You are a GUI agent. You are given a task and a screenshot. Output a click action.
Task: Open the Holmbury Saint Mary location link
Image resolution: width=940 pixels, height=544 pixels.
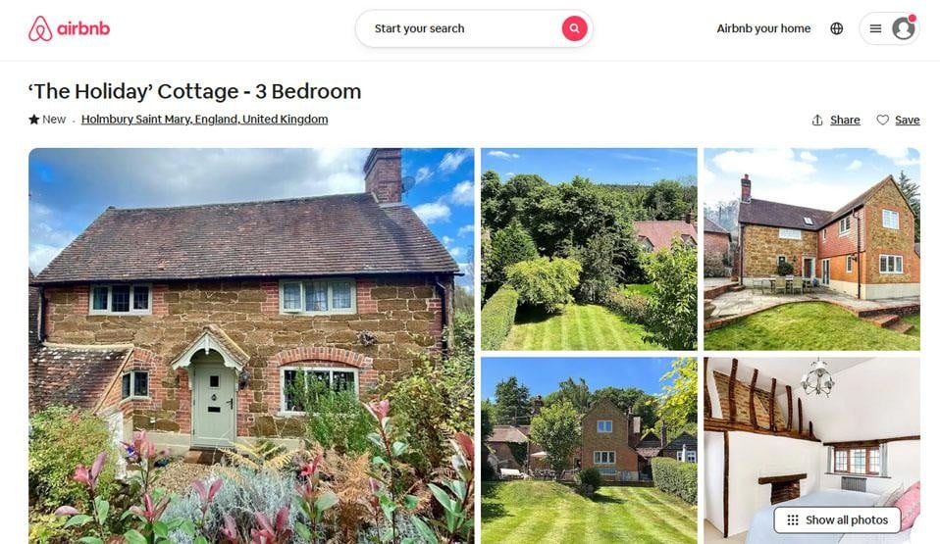click(x=204, y=120)
